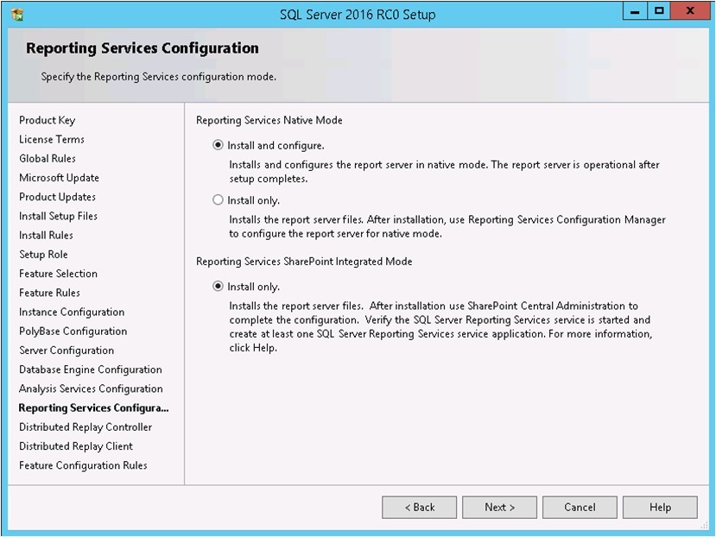Viewport: 716px width, 537px height.
Task: Minimize the setup window
Action: [635, 11]
